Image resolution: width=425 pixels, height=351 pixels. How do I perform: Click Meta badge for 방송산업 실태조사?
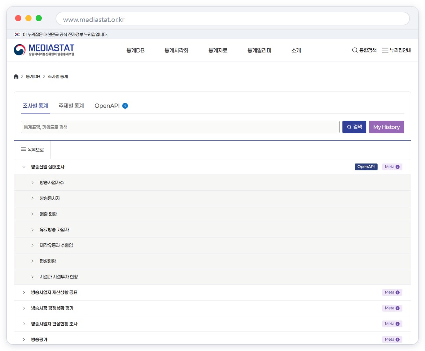[392, 167]
